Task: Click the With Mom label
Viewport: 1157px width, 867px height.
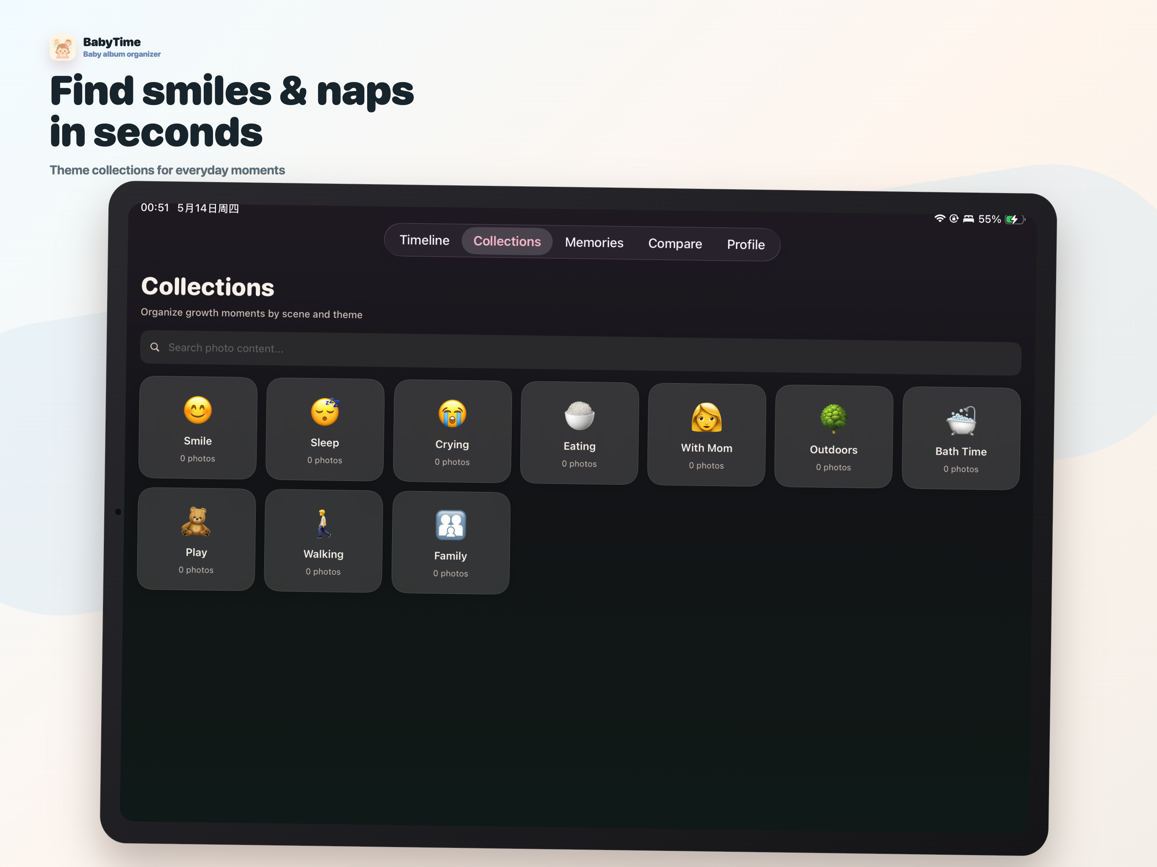Action: (x=707, y=448)
